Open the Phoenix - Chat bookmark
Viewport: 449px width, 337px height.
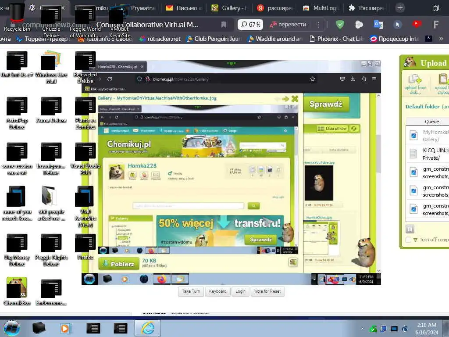[336, 39]
